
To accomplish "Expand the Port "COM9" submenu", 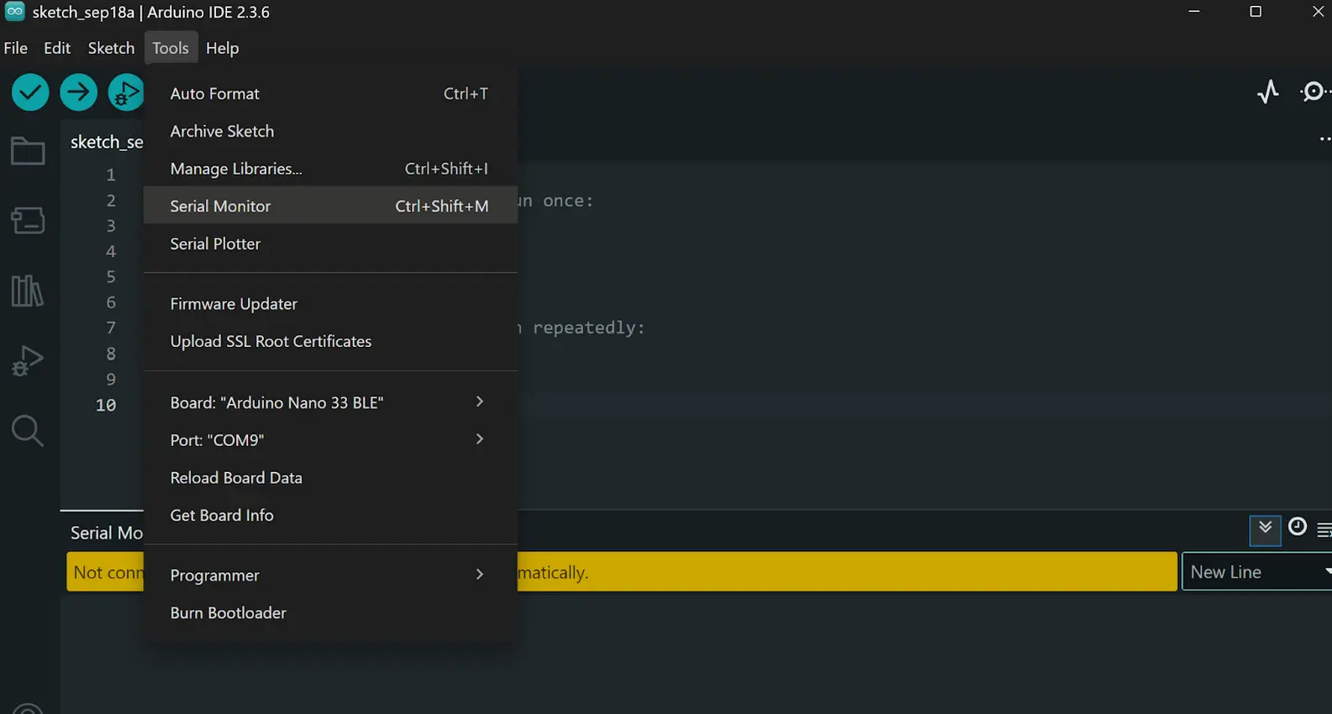I will (330, 440).
